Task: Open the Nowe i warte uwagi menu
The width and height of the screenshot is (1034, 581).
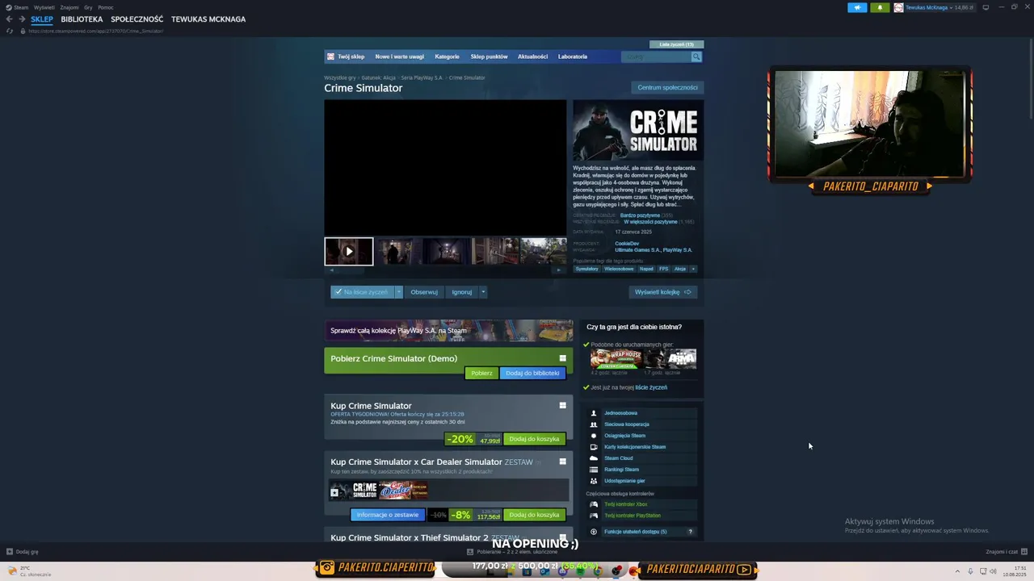Action: (399, 56)
